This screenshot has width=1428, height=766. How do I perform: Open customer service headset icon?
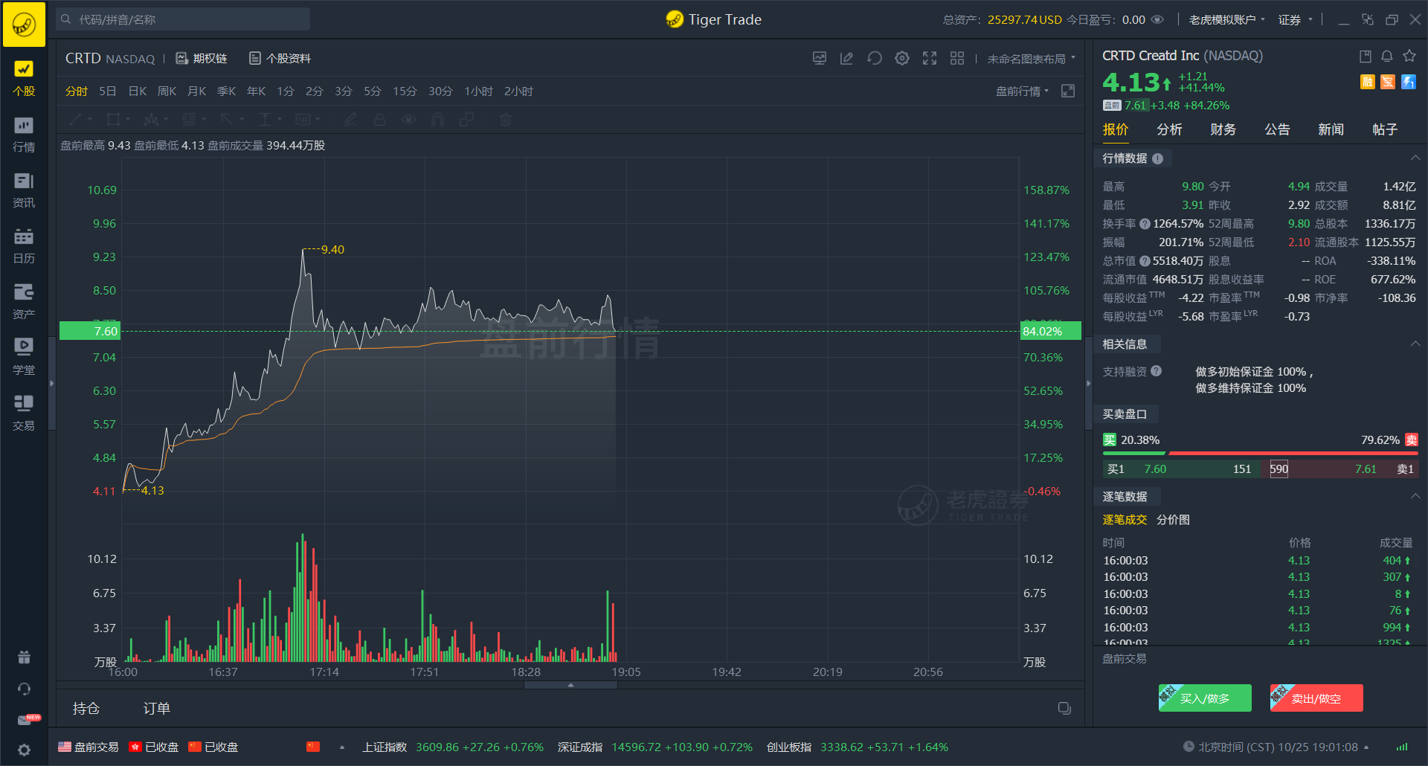[24, 689]
